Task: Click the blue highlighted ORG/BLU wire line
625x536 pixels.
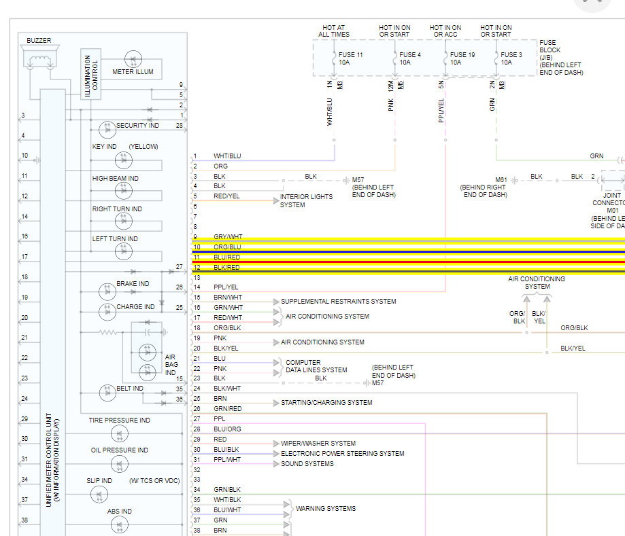Action: (409, 251)
